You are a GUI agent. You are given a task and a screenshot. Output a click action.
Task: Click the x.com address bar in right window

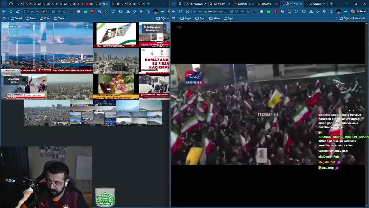tap(212, 11)
